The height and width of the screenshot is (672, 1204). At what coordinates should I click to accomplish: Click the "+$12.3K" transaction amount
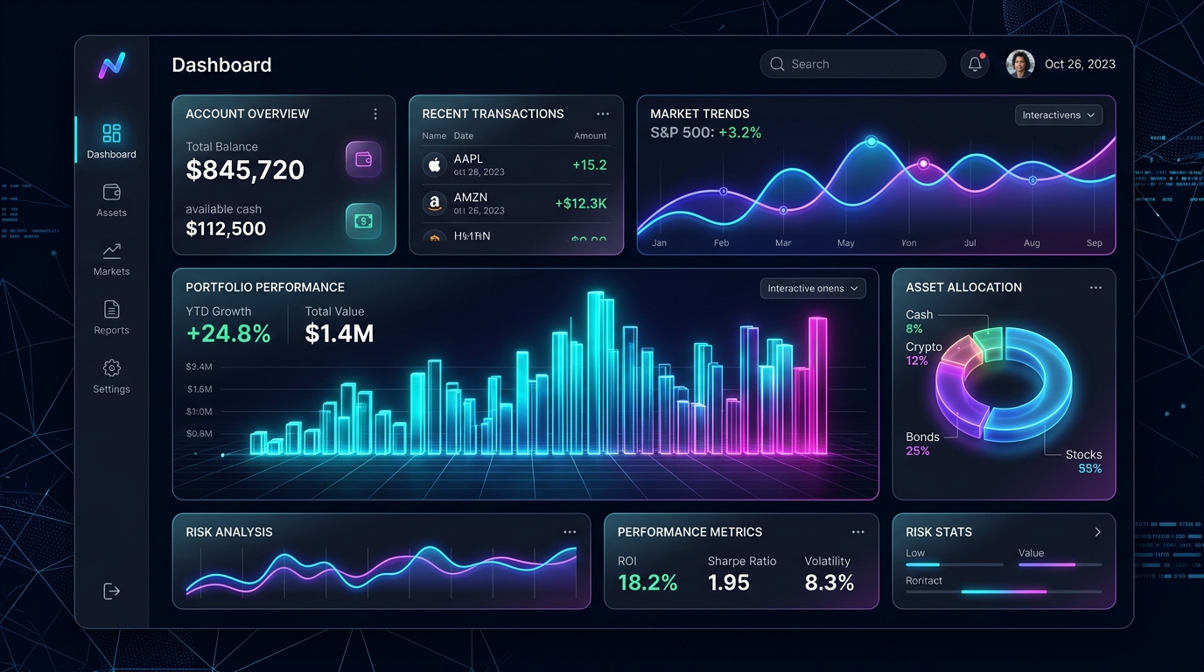point(581,204)
